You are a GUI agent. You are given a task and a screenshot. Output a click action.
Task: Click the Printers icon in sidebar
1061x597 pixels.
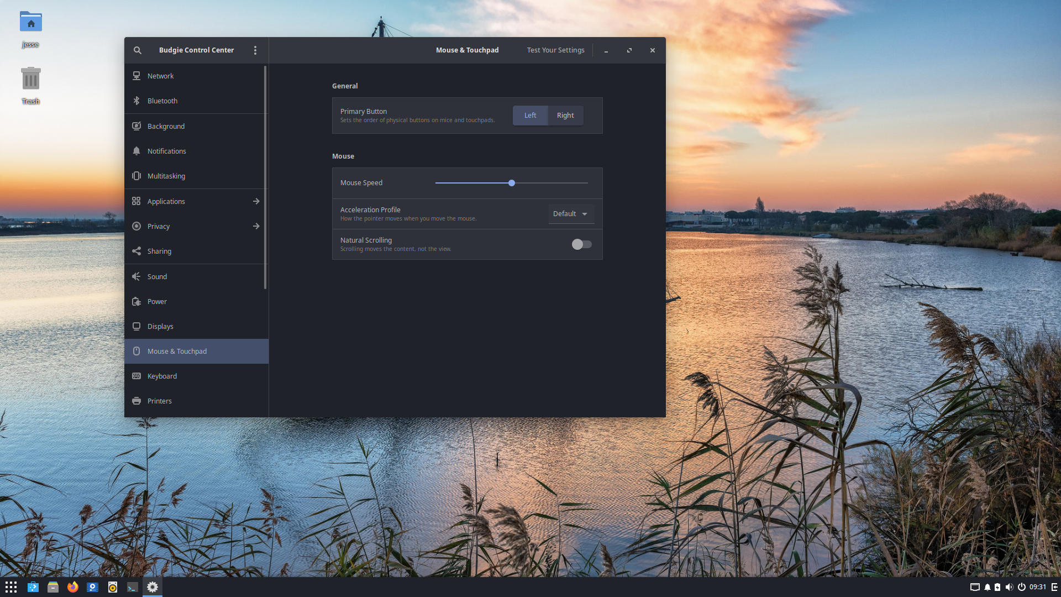point(136,401)
